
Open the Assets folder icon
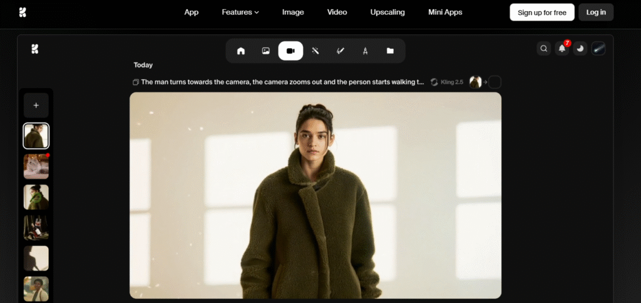coord(390,51)
